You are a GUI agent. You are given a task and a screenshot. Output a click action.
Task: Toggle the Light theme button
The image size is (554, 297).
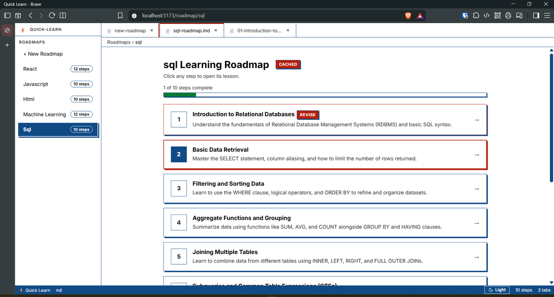[497, 290]
